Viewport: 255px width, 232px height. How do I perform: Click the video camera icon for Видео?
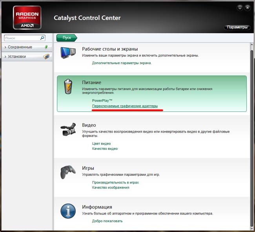68,129
